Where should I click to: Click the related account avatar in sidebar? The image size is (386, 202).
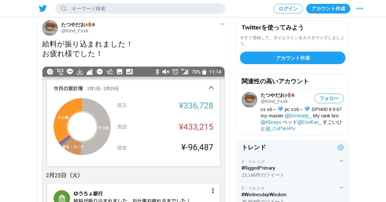click(249, 100)
